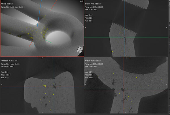Select the Pitch: 180.0 ° value

coord(6,75)
